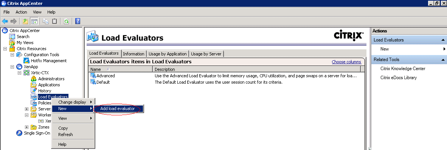Switch to the Usage by Server tab
447x150 pixels.
pos(206,54)
